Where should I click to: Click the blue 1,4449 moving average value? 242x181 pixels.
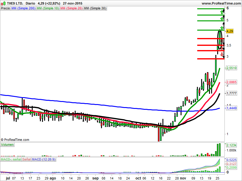pyautogui.click(x=231, y=108)
